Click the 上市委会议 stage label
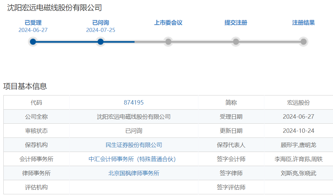Image resolution: width=333 pixels, height=196 pixels. coord(168,23)
